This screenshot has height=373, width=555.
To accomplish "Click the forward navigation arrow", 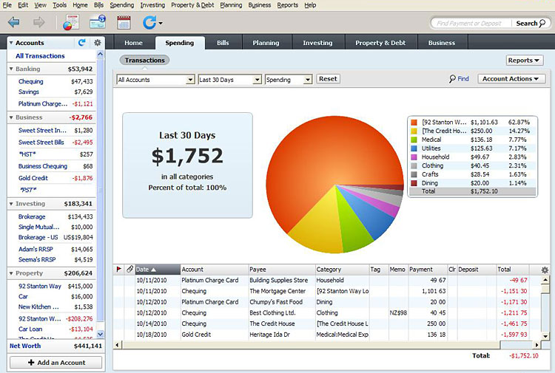I will click(x=38, y=23).
